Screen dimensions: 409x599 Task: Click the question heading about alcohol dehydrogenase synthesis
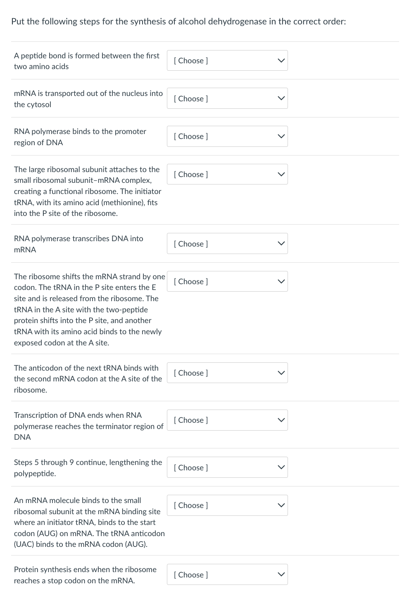[178, 22]
